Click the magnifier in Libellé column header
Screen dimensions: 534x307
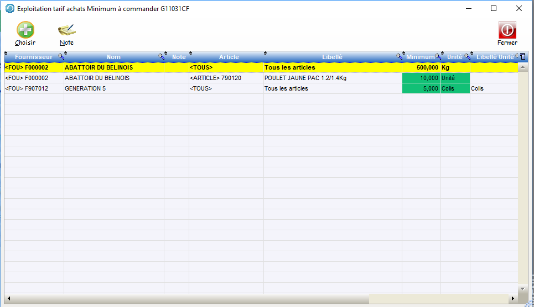point(400,56)
